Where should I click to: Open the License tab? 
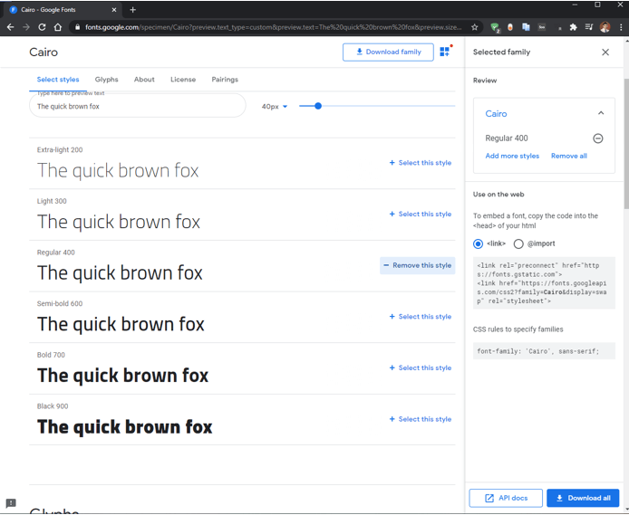(183, 80)
